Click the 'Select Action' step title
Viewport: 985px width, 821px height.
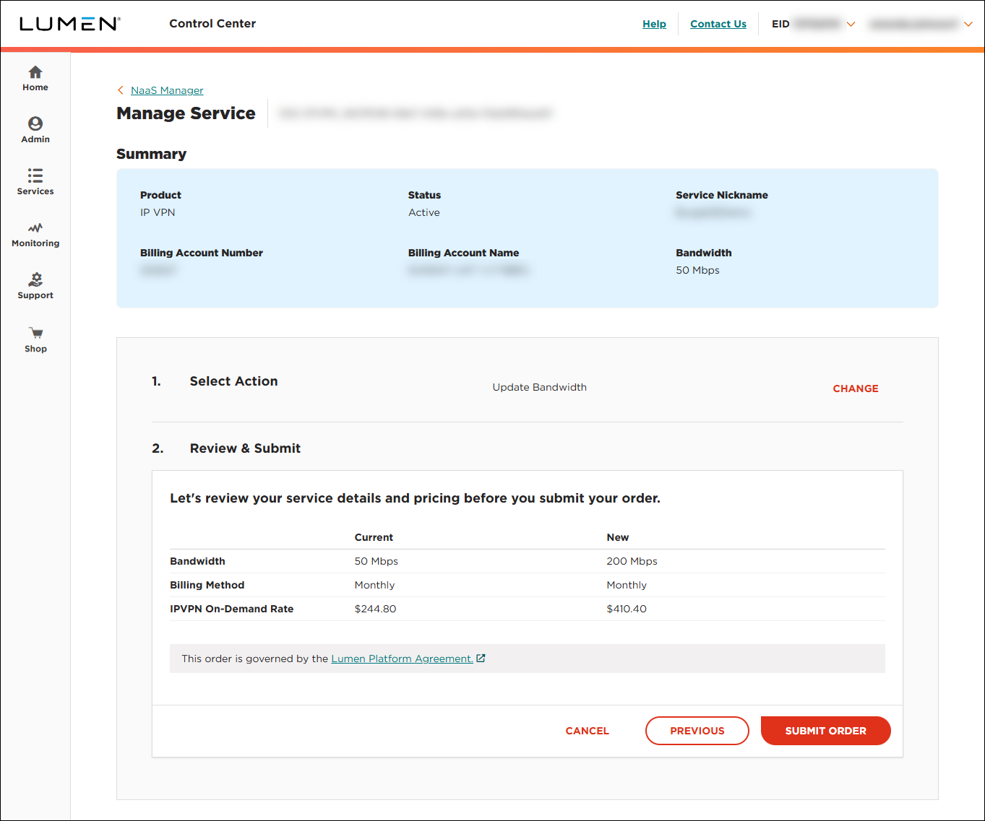pos(233,381)
